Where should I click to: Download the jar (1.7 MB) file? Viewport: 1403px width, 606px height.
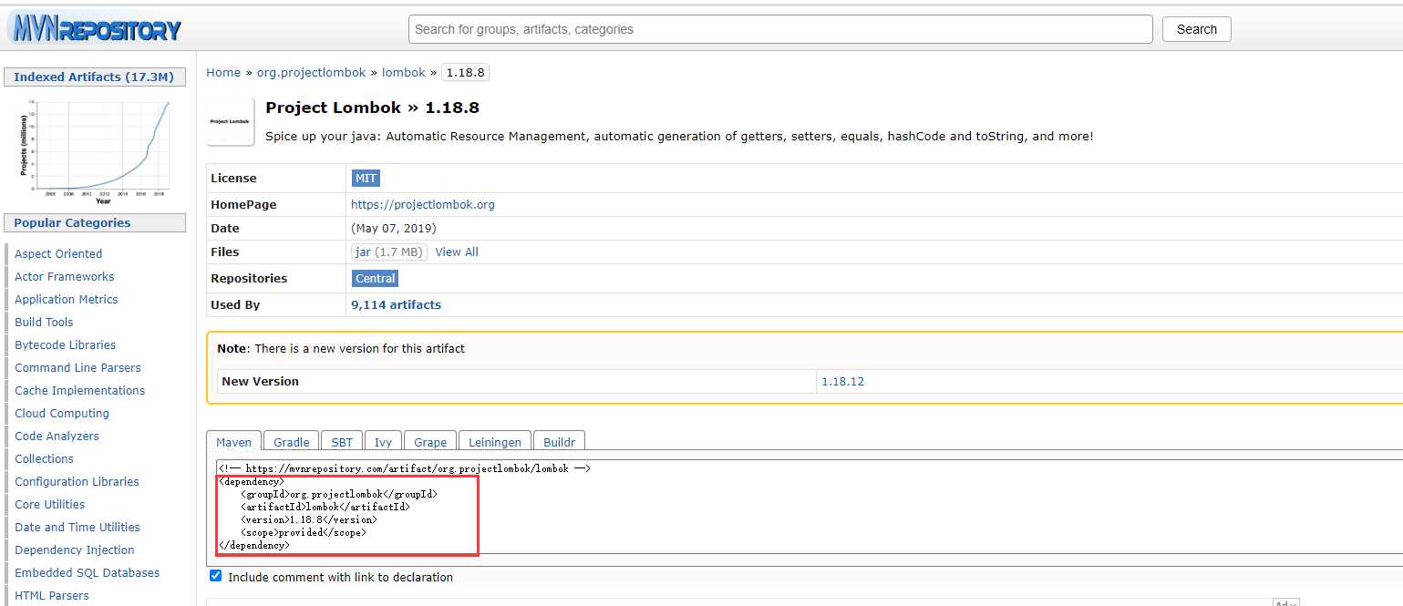(x=389, y=252)
